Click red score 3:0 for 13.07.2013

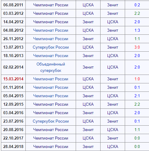click(x=137, y=47)
